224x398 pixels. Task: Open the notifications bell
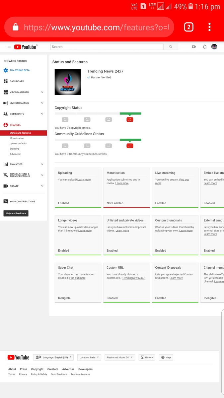[x=205, y=47]
